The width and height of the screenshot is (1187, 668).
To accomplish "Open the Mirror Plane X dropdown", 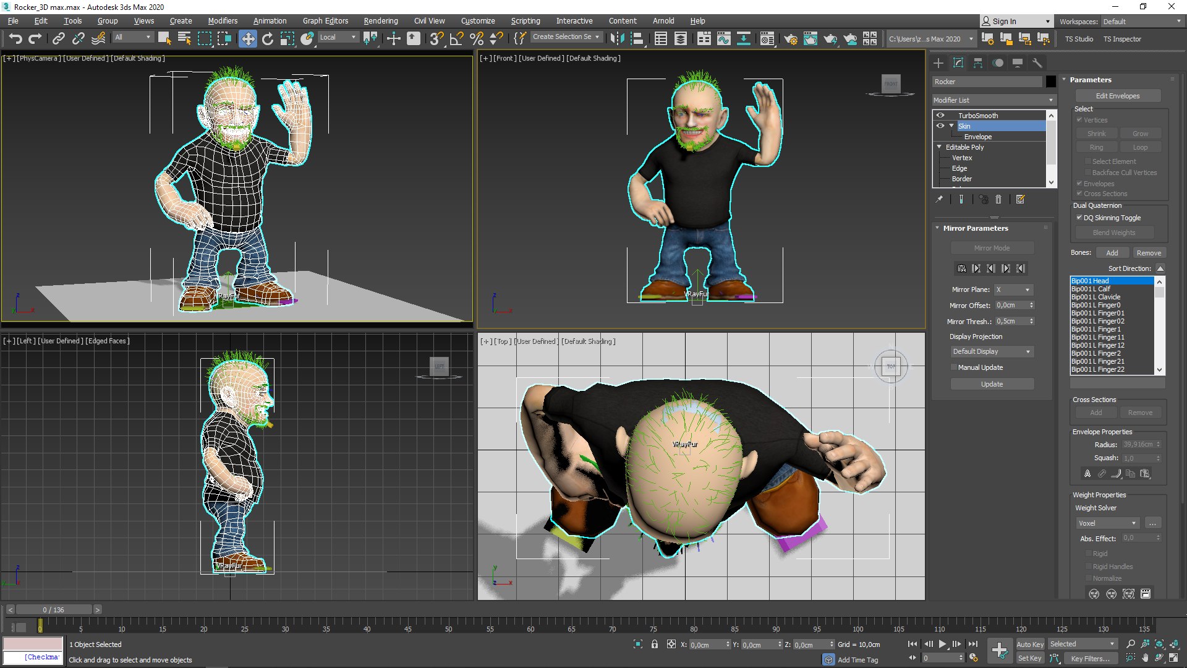I will pyautogui.click(x=1014, y=289).
